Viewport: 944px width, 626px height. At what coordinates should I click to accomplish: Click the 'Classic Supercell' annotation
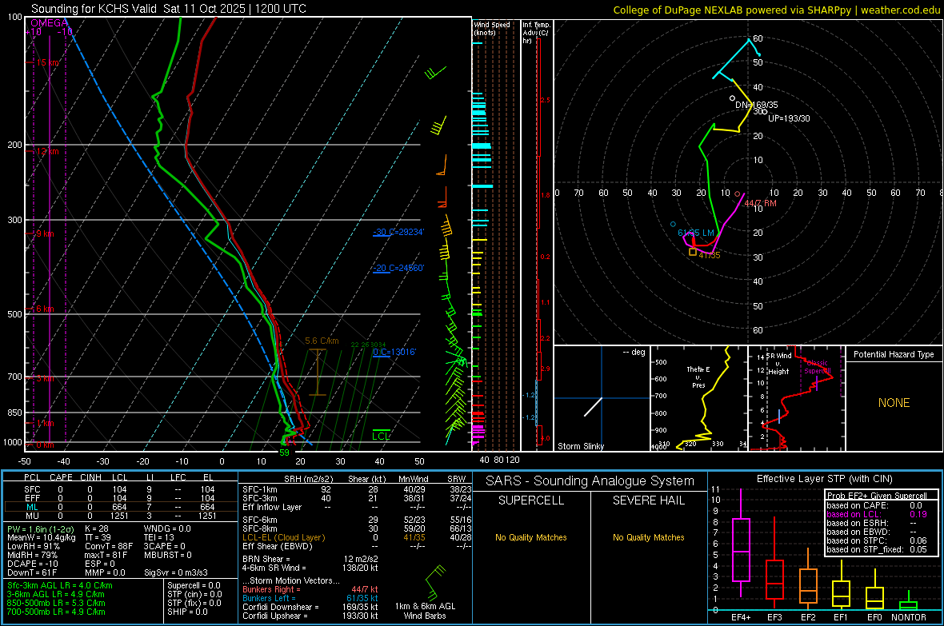(818, 367)
